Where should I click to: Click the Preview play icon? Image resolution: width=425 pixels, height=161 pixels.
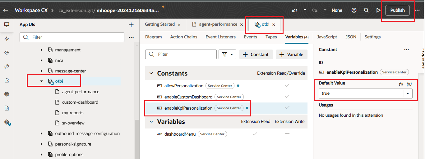point(378,10)
